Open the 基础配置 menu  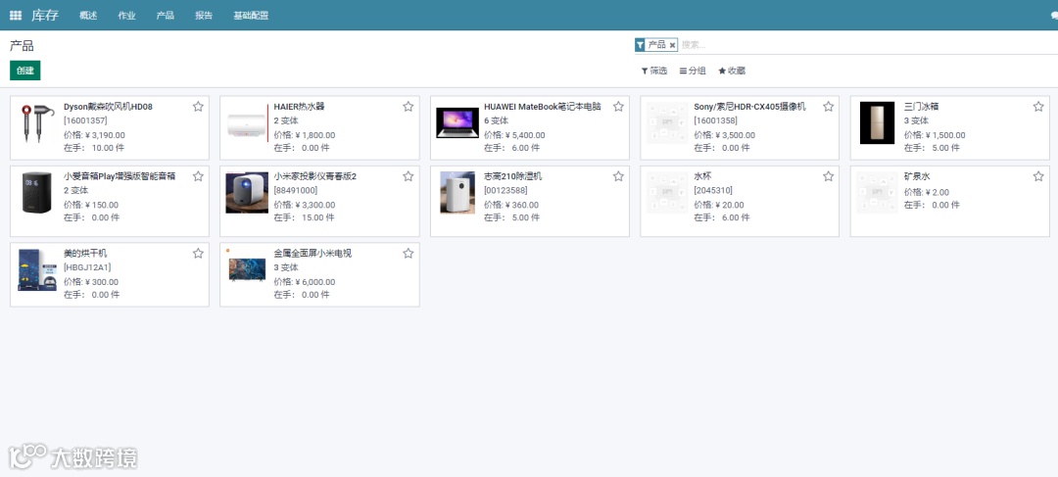point(251,16)
